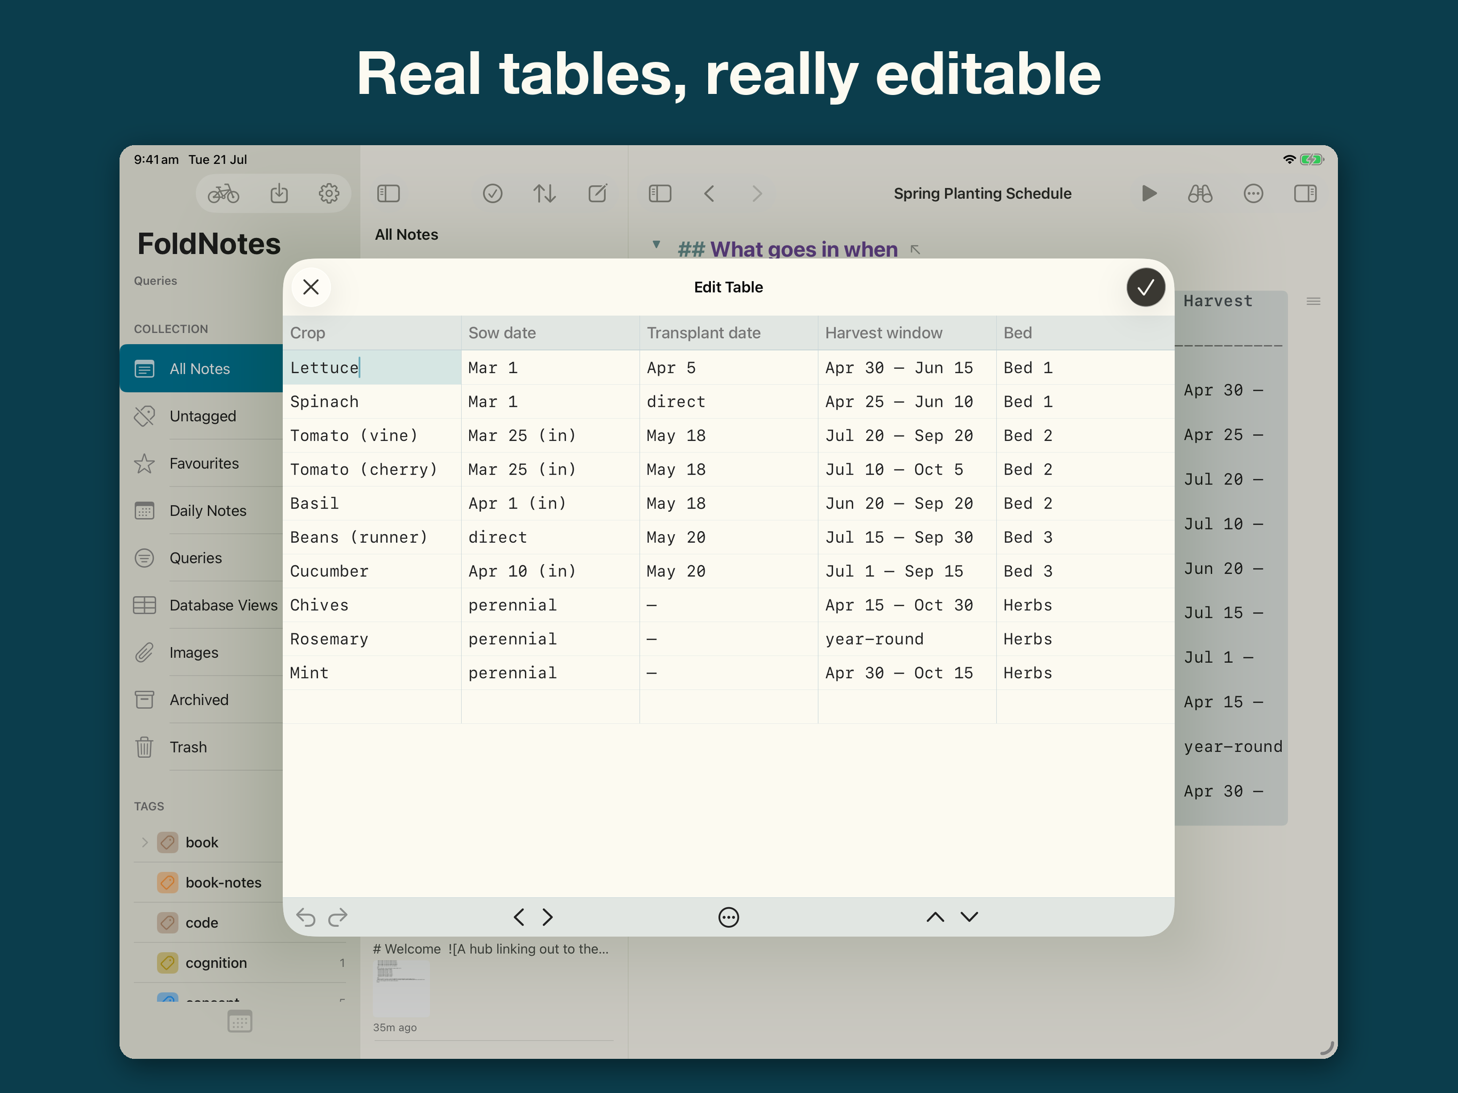
Task: Toggle the sidebar from the notes list toolbar
Action: pos(388,194)
